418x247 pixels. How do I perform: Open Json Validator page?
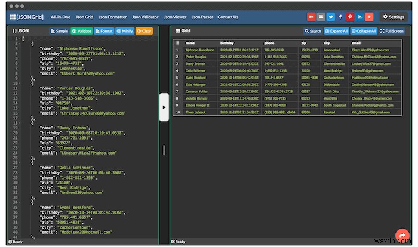click(x=145, y=17)
